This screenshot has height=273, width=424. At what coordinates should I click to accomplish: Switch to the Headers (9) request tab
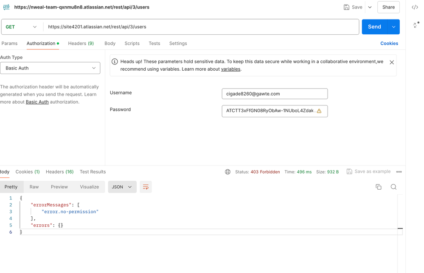coord(81,44)
